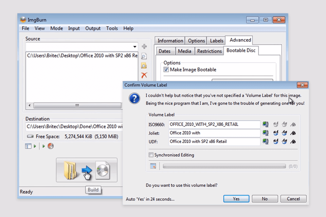
Task: Uncheck Make Image Bootable
Action: click(166, 70)
